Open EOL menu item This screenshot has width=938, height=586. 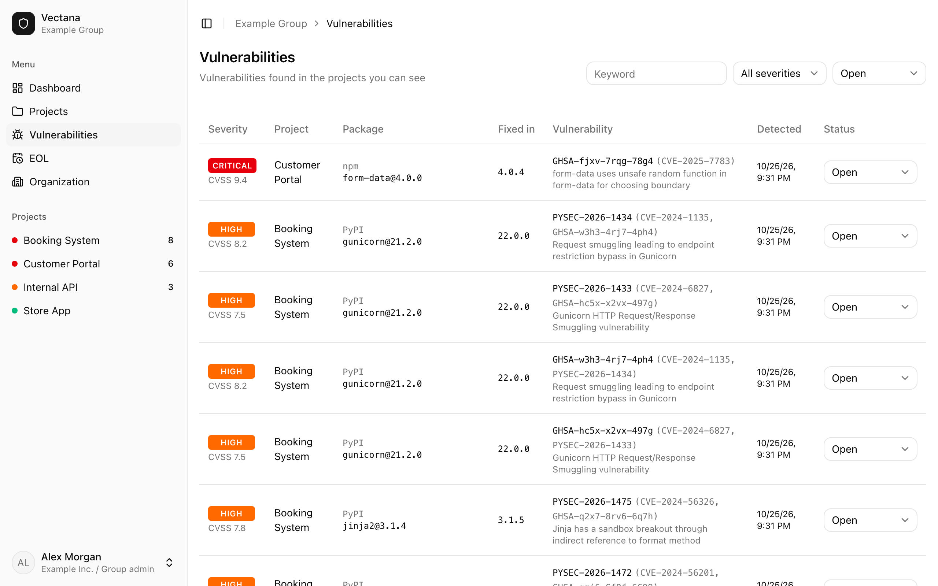point(93,158)
